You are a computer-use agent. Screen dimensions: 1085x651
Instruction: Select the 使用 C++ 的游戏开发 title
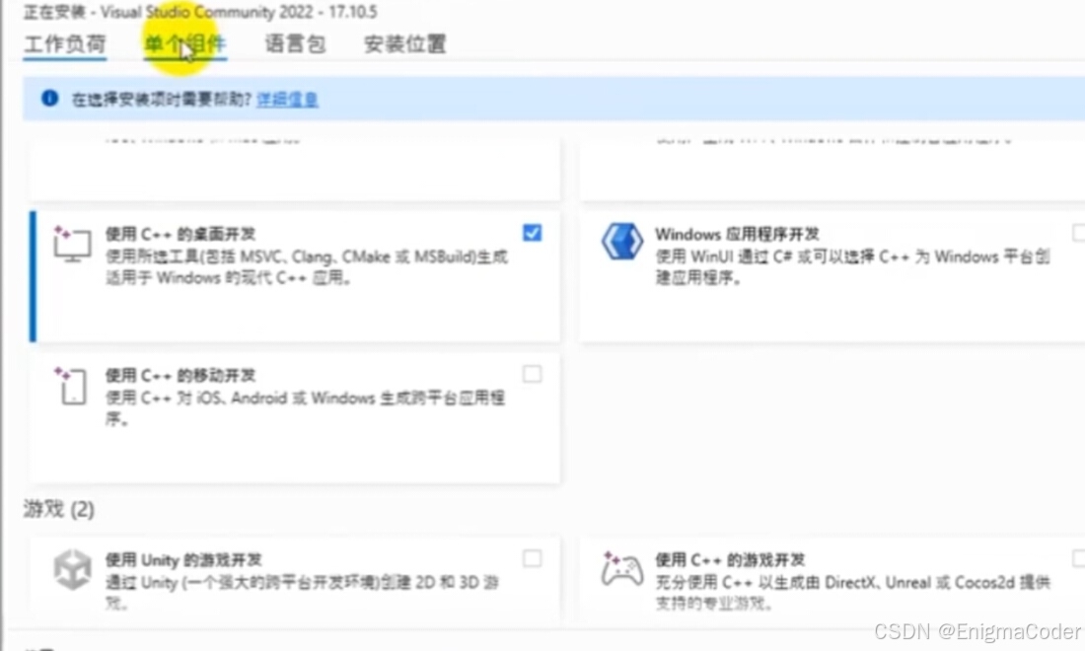(730, 559)
